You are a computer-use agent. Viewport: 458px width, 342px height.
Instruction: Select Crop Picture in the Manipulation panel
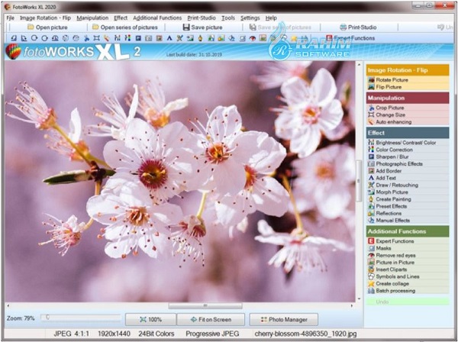point(408,108)
